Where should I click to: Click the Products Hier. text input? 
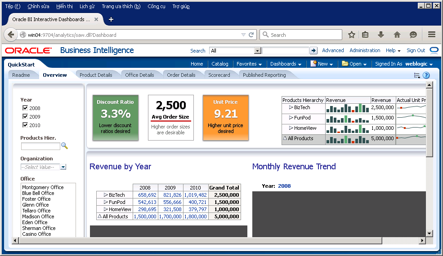pos(40,146)
